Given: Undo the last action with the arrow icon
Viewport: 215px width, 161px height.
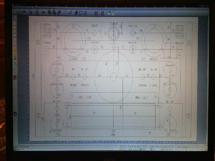Looking at the screenshot, I should pyautogui.click(x=43, y=12).
